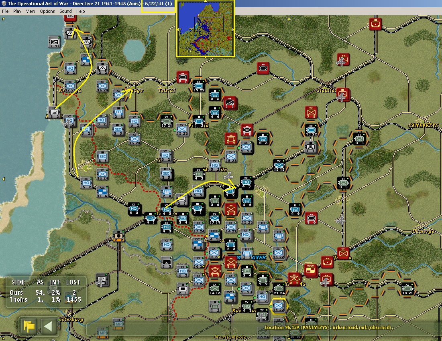
Task: Select black armored division labeled 17 21
Action: click(167, 121)
